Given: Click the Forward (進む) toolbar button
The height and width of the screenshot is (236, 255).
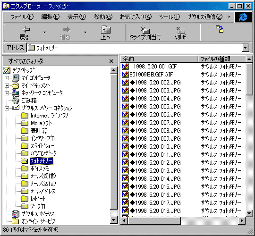Looking at the screenshot, I should pos(65,33).
